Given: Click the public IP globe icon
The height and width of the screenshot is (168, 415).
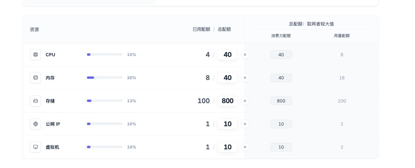Looking at the screenshot, I should pyautogui.click(x=36, y=124).
